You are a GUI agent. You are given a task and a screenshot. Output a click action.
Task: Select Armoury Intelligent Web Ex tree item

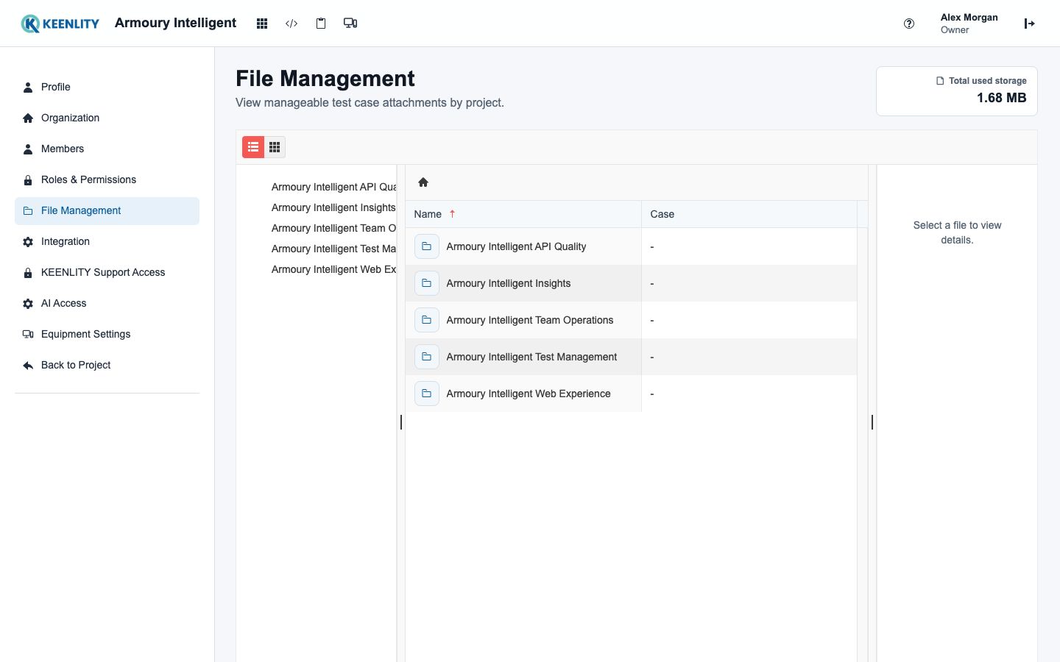(333, 269)
